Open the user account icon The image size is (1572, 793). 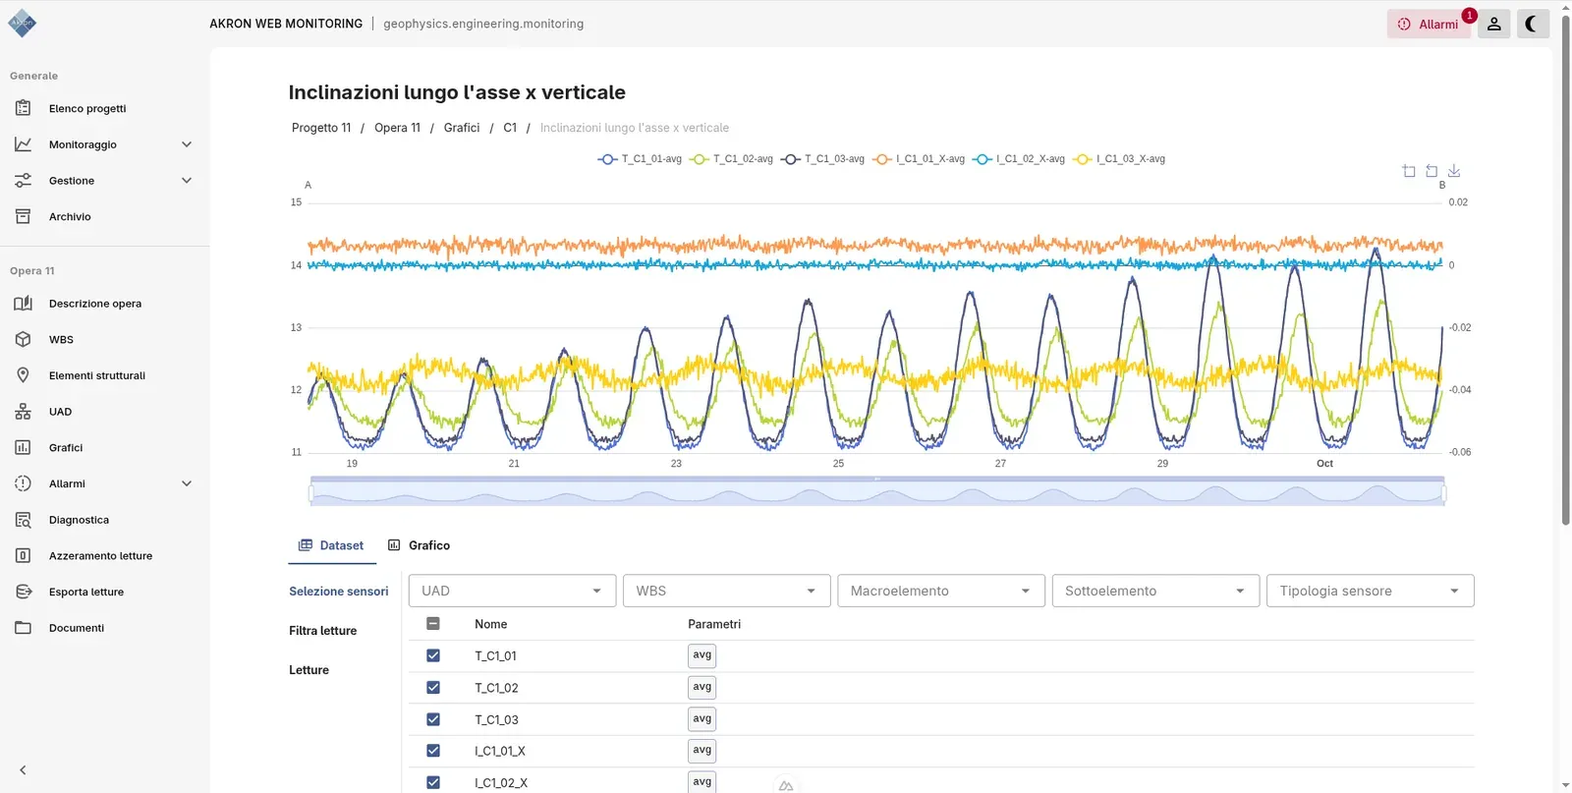1493,24
